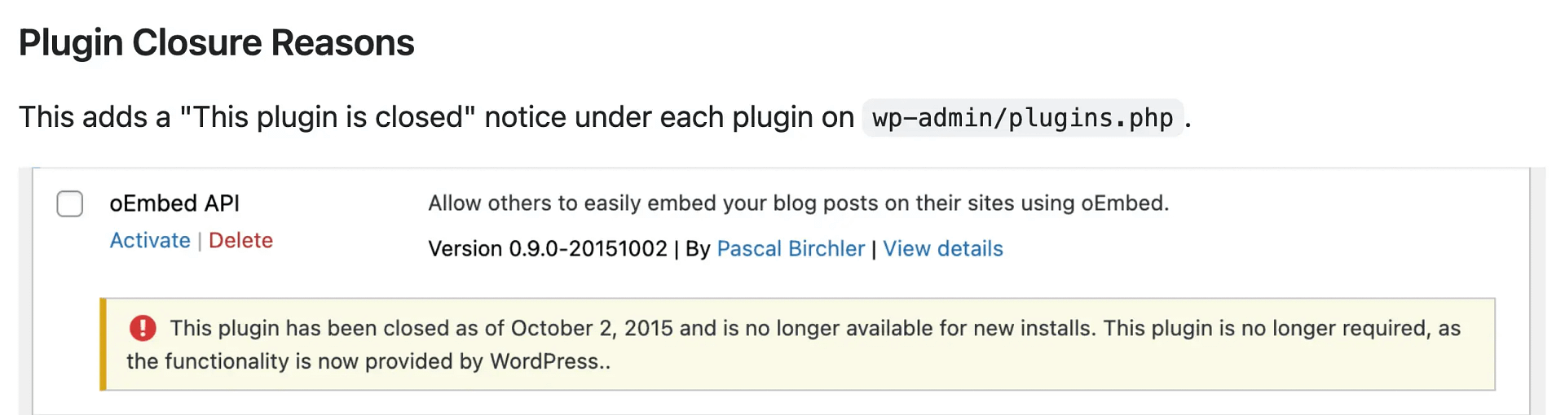Viewport: 1565px width, 415px height.
Task: Open Pascal Birchler's author link
Action: point(790,249)
